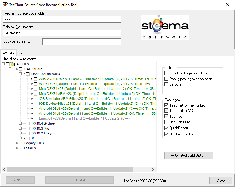235x187 pixels.
Task: Check the RX10.2 Tokyo checkbox
Action: (x=28, y=134)
